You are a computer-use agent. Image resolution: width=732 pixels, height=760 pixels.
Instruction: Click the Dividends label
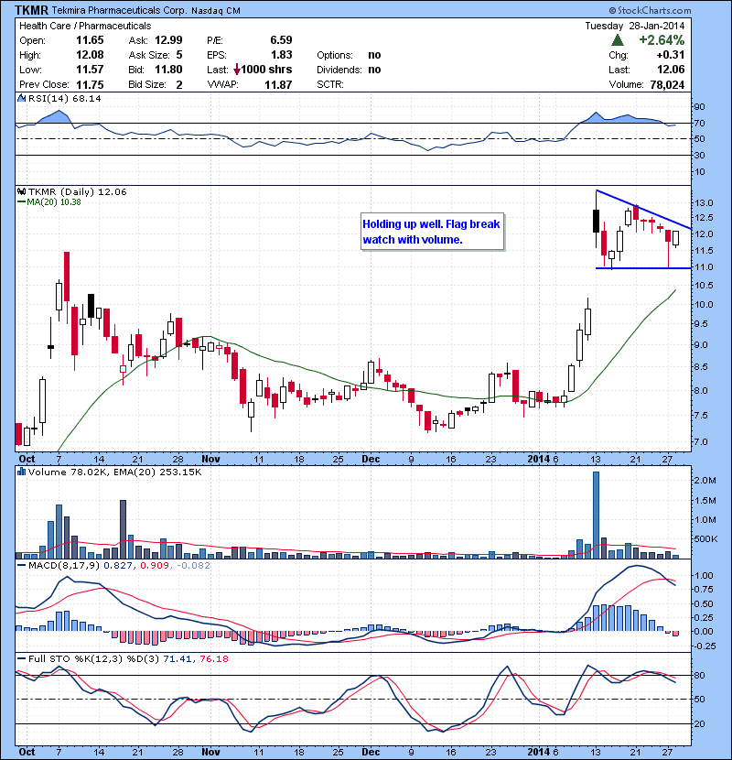[339, 70]
